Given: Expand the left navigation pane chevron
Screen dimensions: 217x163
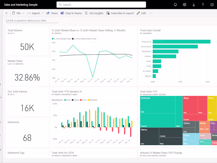Looking at the screenshot, I should (x=6, y=13).
